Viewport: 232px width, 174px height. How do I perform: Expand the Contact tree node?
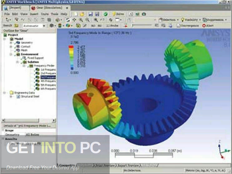(x=11, y=46)
